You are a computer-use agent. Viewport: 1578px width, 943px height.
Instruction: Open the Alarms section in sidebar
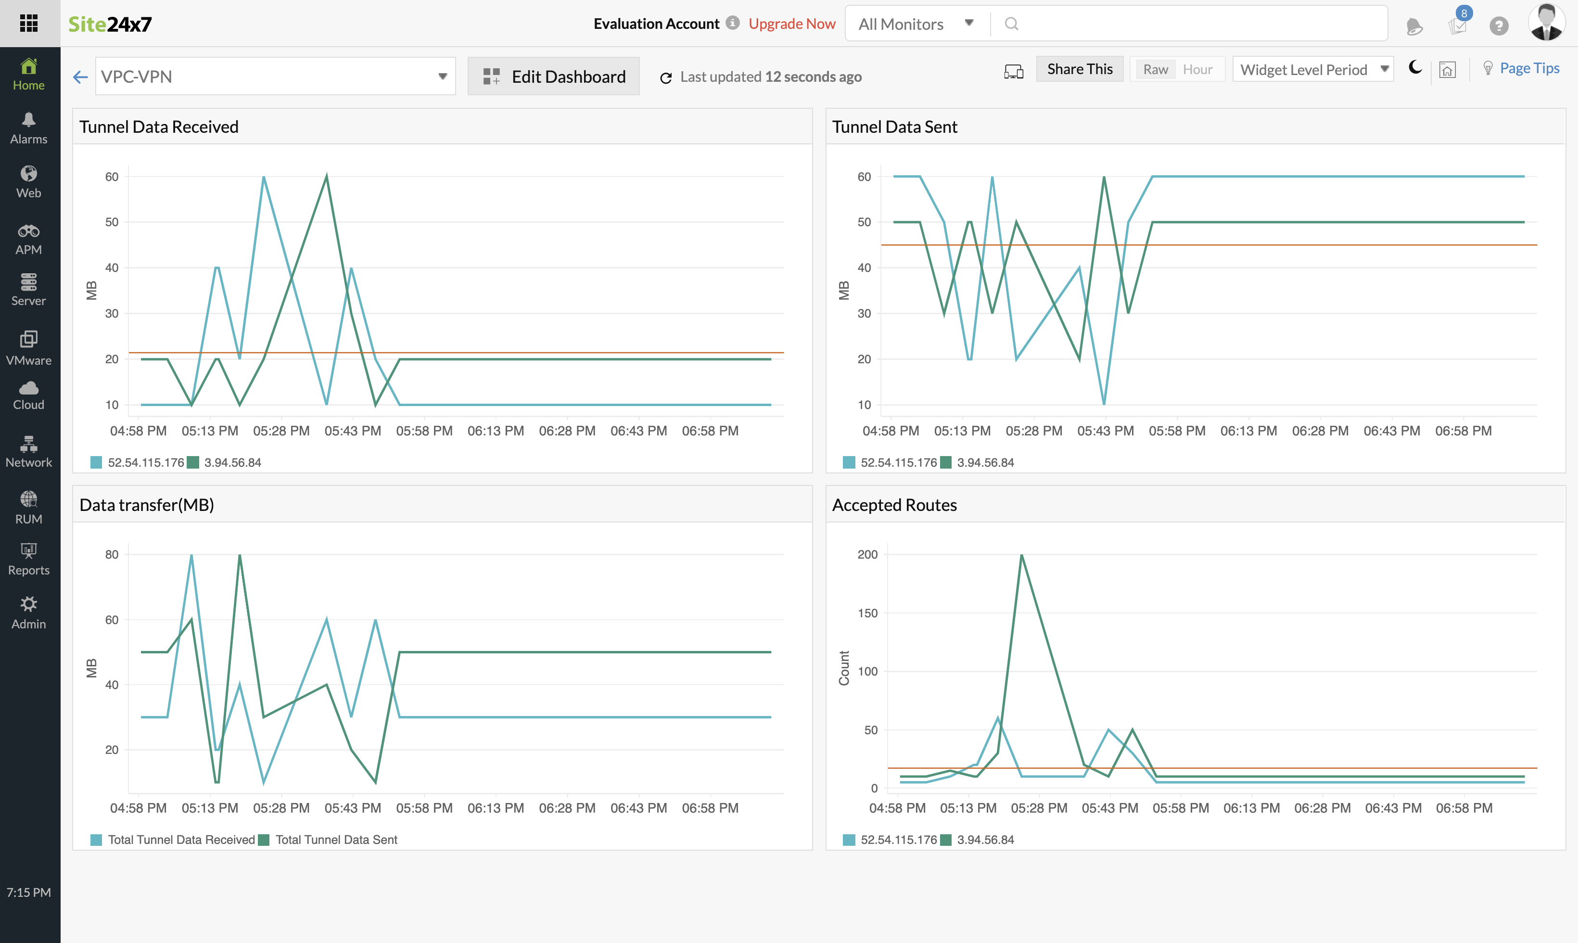coord(28,127)
